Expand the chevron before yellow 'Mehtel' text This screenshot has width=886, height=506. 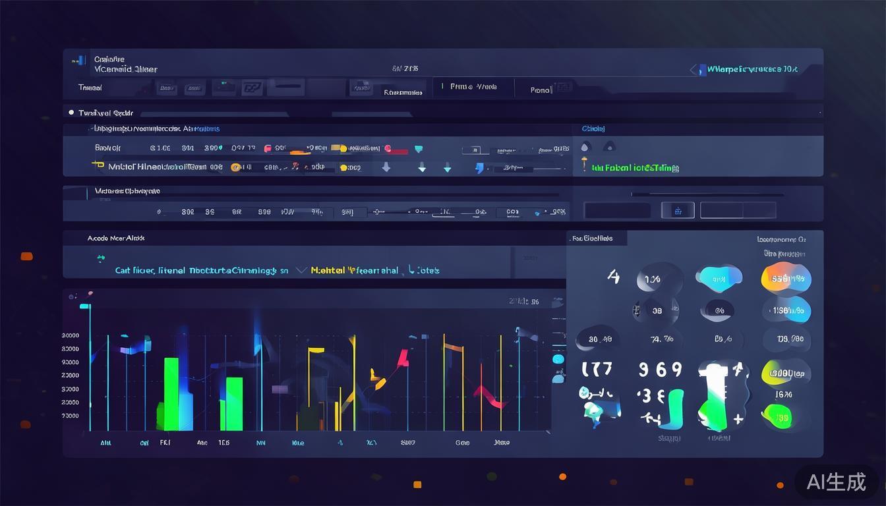(301, 270)
